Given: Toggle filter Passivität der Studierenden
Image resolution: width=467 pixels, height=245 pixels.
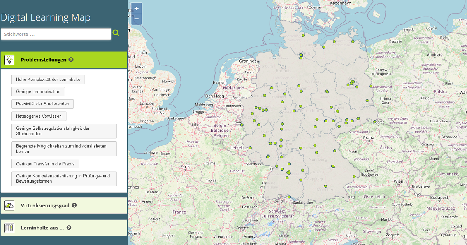Looking at the screenshot, I should click(42, 104).
